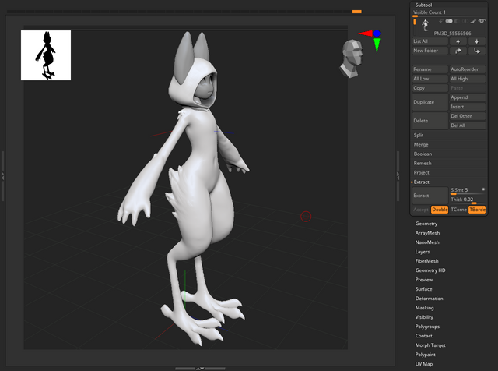This screenshot has height=371, width=498.
Task: Collapse the Extract section
Action: (x=421, y=182)
